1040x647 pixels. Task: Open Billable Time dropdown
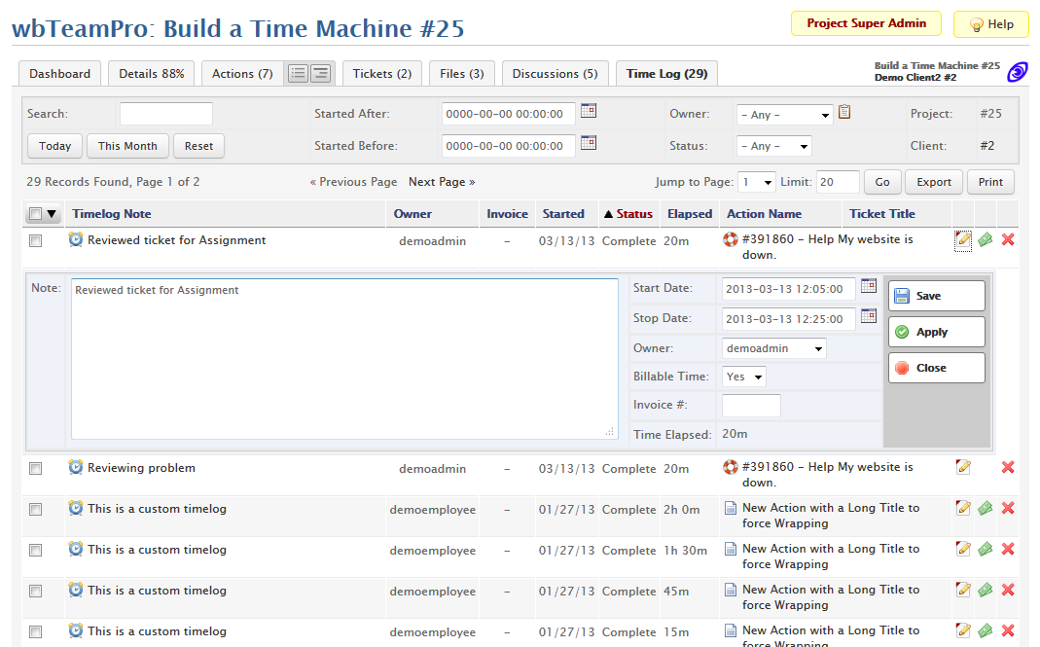(744, 377)
